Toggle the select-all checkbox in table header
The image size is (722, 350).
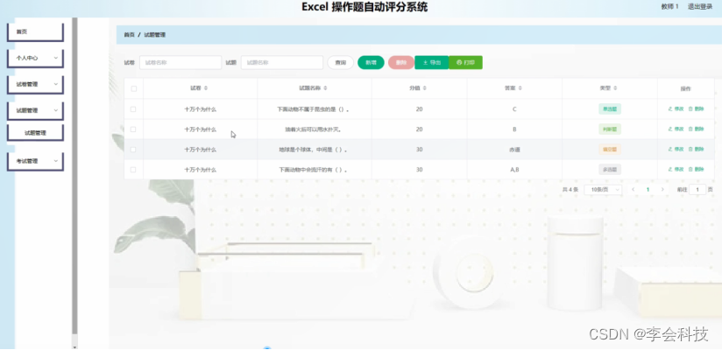click(x=133, y=88)
